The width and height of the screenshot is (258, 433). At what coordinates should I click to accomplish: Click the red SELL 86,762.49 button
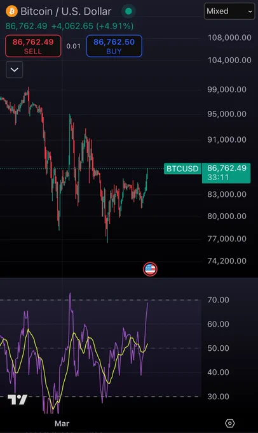(x=33, y=46)
